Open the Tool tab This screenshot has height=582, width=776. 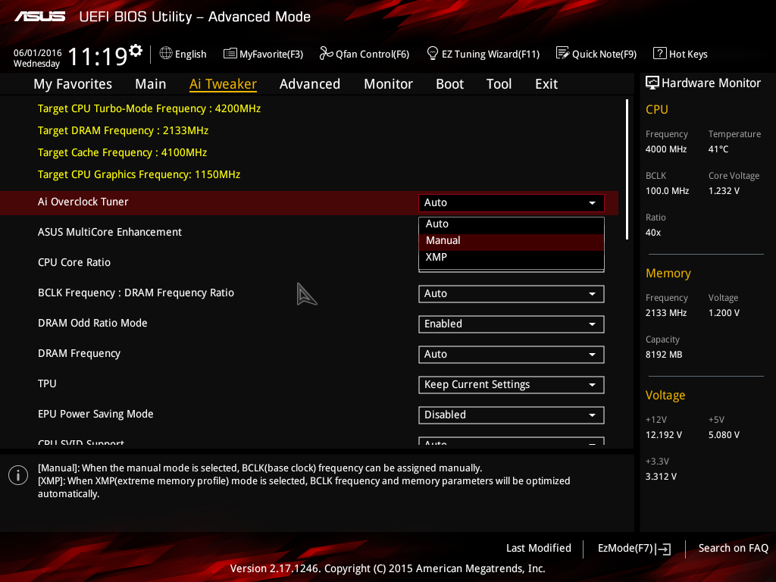point(499,84)
